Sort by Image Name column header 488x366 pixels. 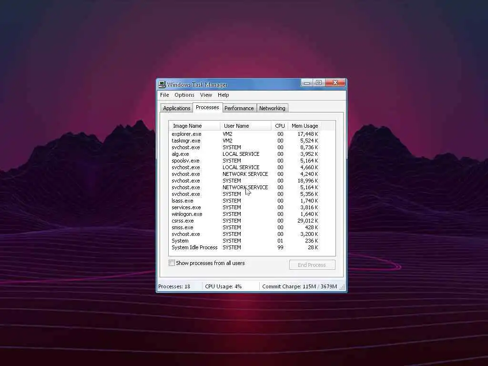tap(194, 126)
